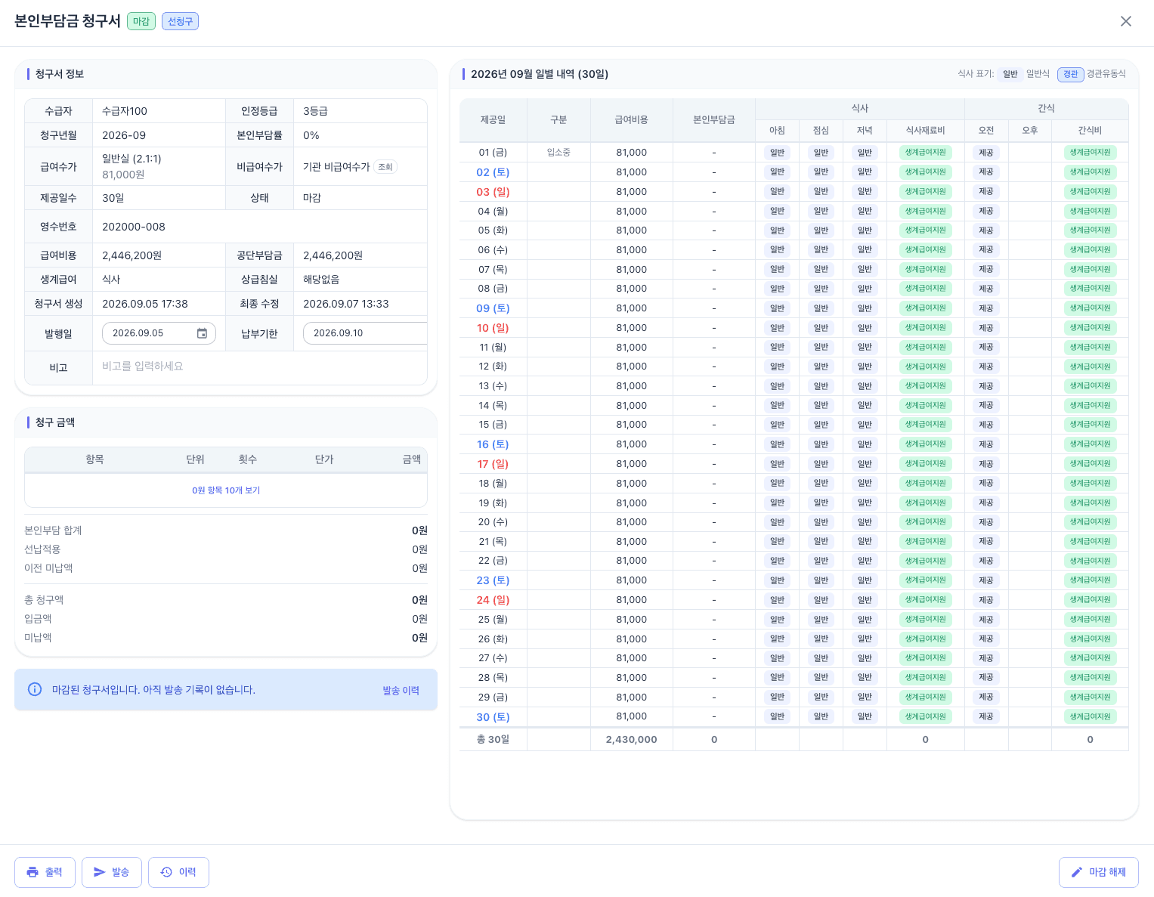Viewport: 1154px width, 897px height.
Task: Click the 간식비 column header
Action: point(1090,131)
